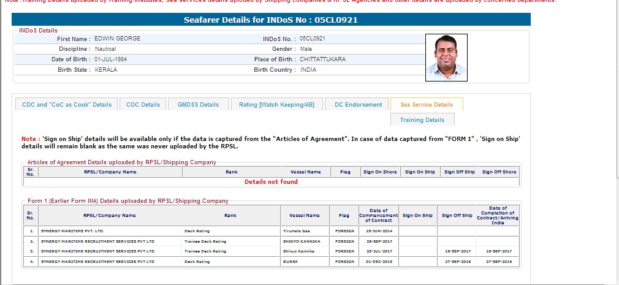
Task: Go to the DC Endorsement tab
Action: pyautogui.click(x=358, y=105)
